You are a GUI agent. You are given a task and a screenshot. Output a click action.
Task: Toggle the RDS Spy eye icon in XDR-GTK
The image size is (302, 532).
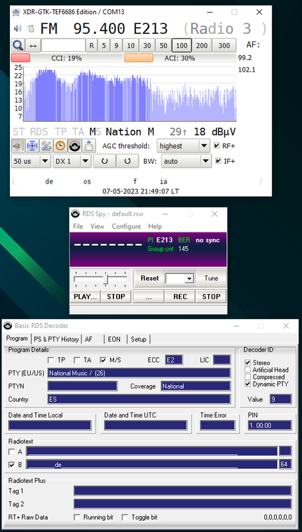[x=74, y=146]
